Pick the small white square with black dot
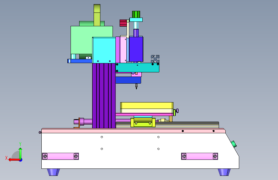This screenshot has width=278, height=180. click(x=88, y=58)
